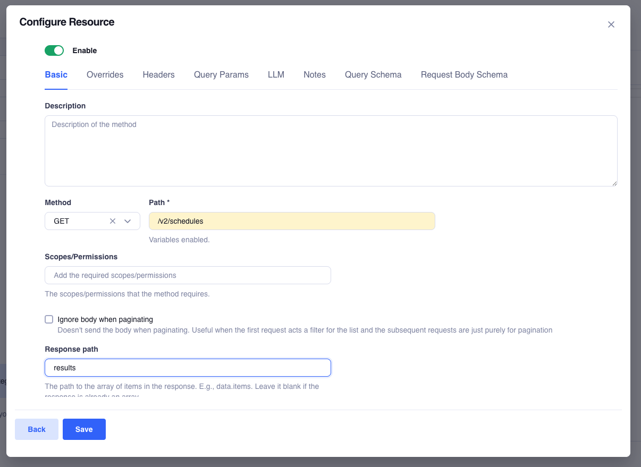This screenshot has height=467, width=641.
Task: Toggle the resource Enable switch off
Action: 54,50
